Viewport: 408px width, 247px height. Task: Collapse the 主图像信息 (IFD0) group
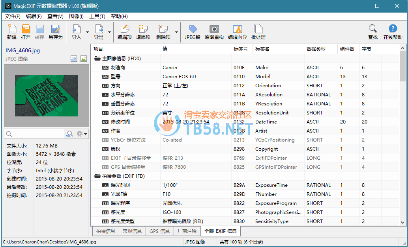click(97, 59)
